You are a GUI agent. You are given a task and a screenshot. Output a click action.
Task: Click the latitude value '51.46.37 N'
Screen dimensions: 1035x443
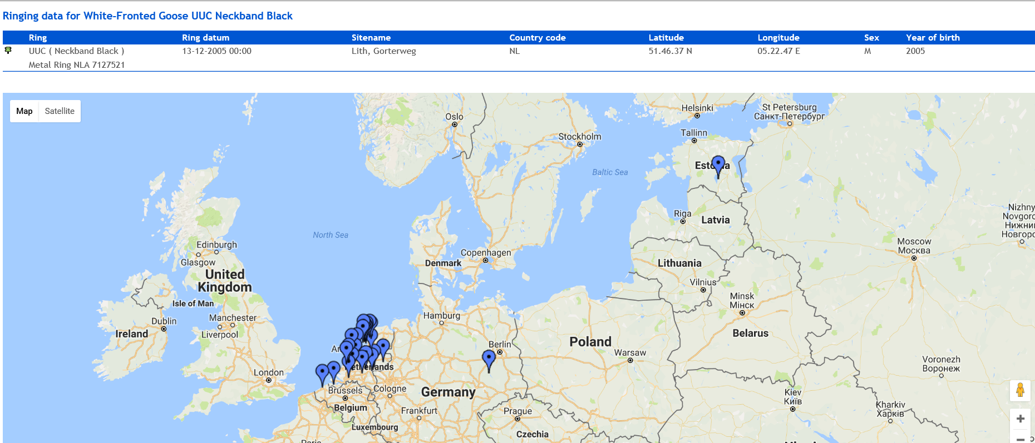pos(671,51)
